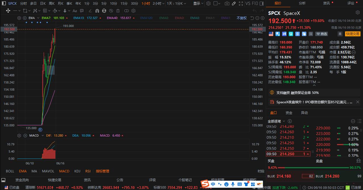Viewport: 363px width, 190px height.
Task: Click the 不复权 adjustment option
Action: pos(242,18)
